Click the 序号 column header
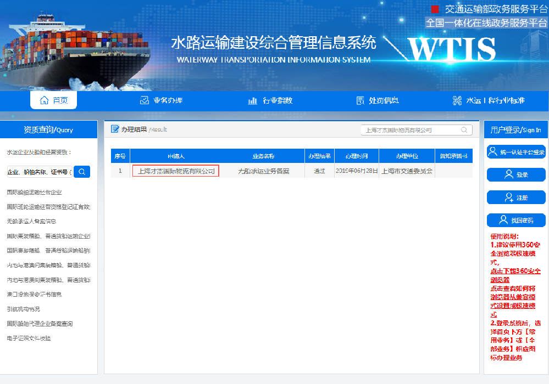 [x=120, y=156]
